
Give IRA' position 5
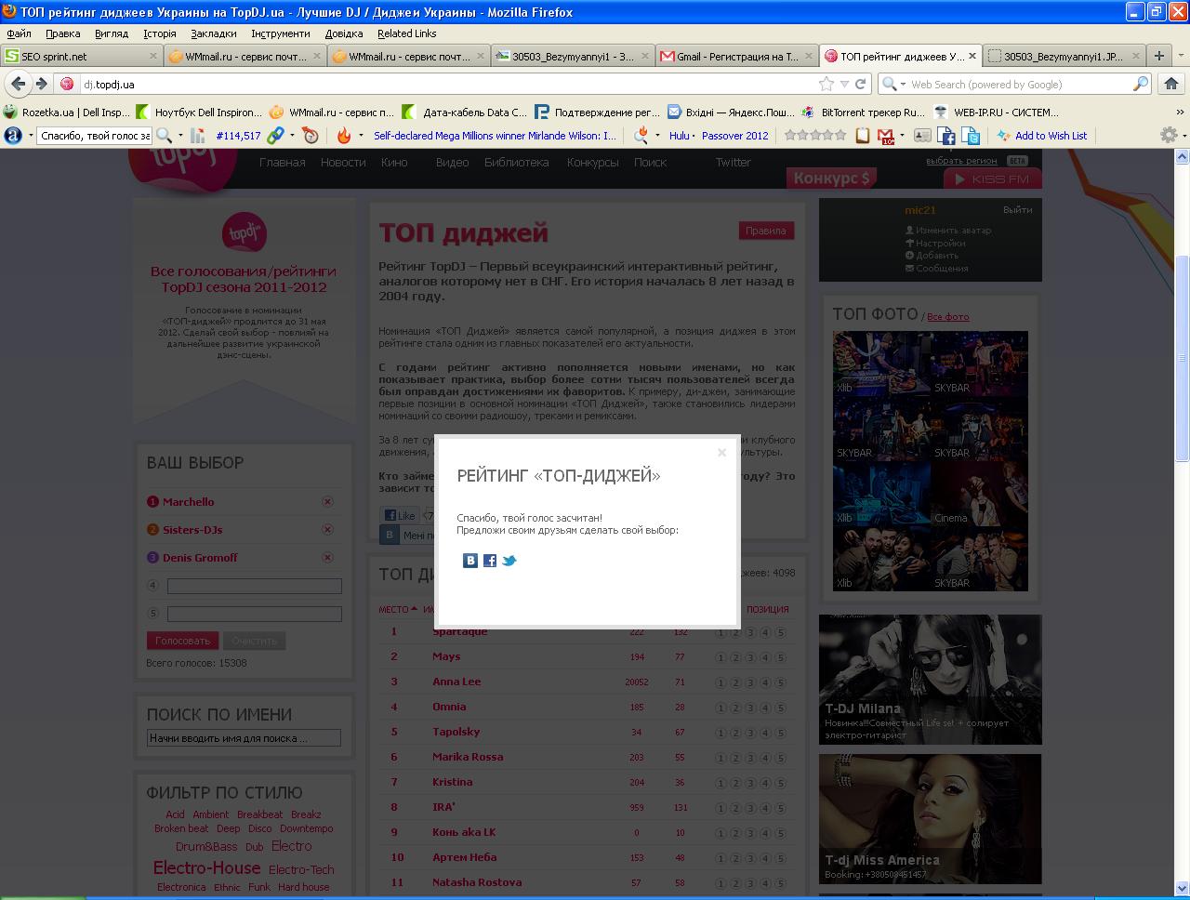[780, 808]
